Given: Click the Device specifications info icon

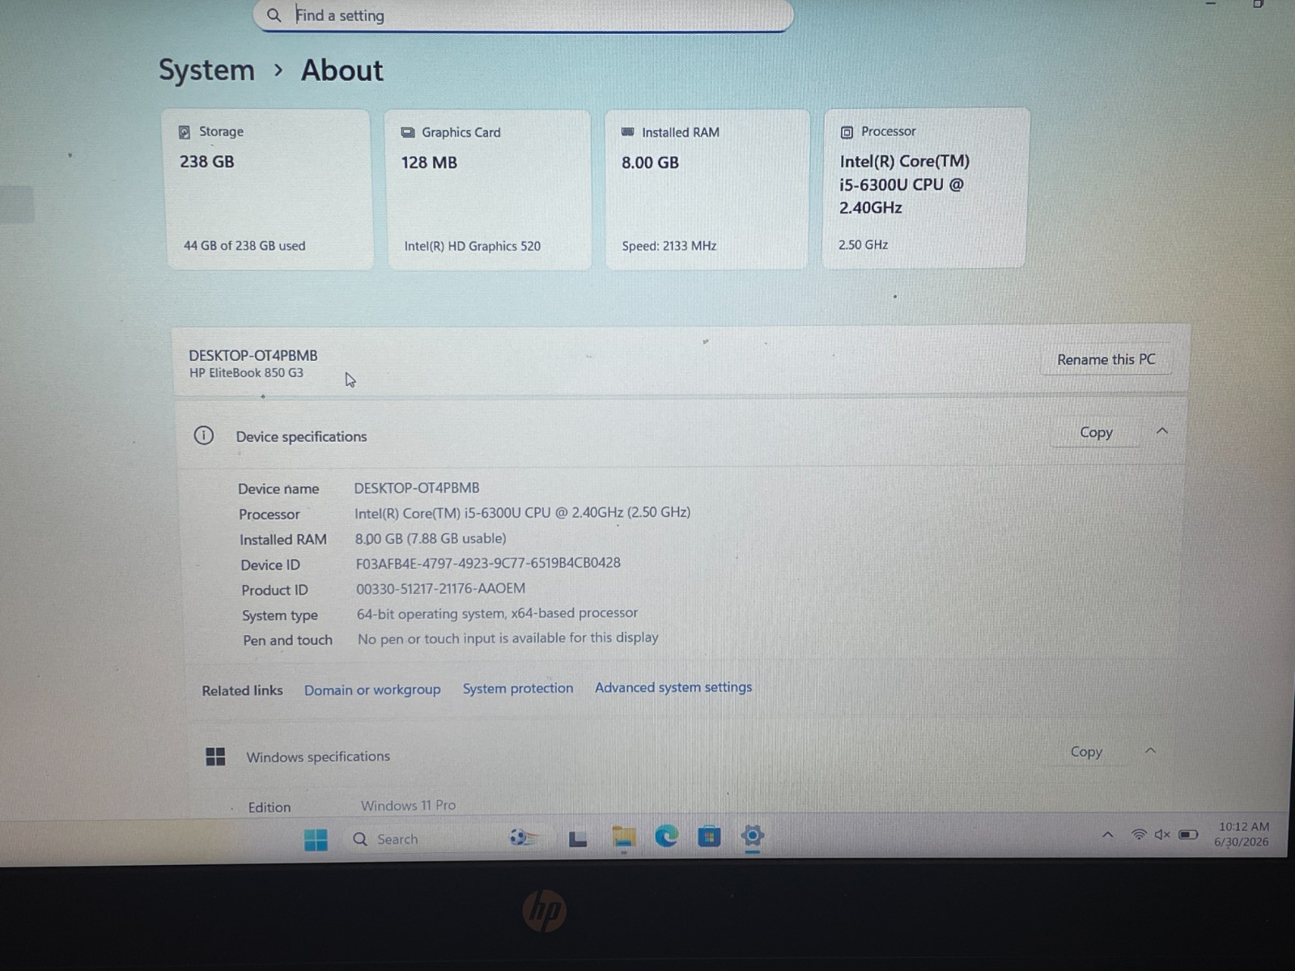Looking at the screenshot, I should tap(203, 436).
